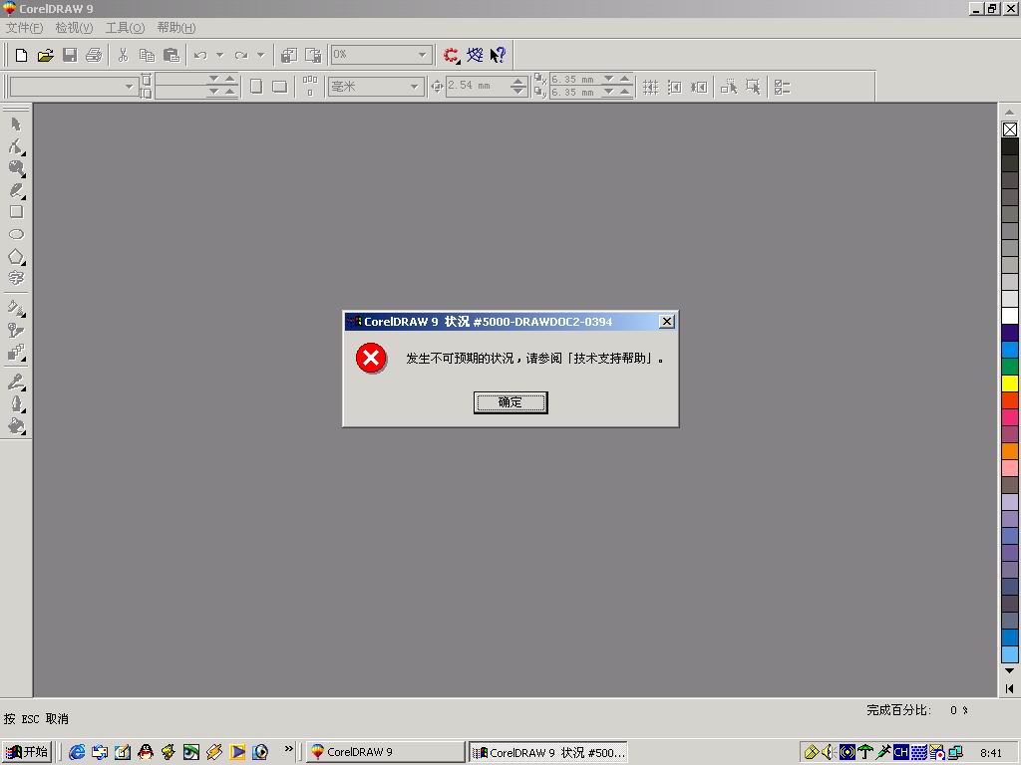
Task: Click the New document icon
Action: (21, 56)
